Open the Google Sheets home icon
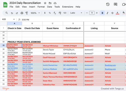This screenshot has height=91, width=126. coord(5,5)
